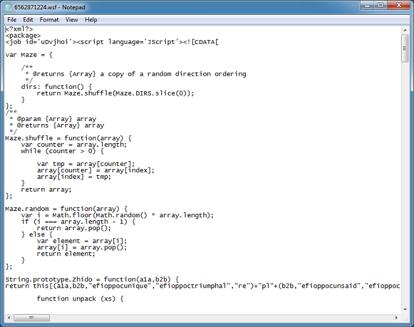414x327 pixels.
Task: Click the horizontal scrollbar right arrow
Action: [x=395, y=318]
